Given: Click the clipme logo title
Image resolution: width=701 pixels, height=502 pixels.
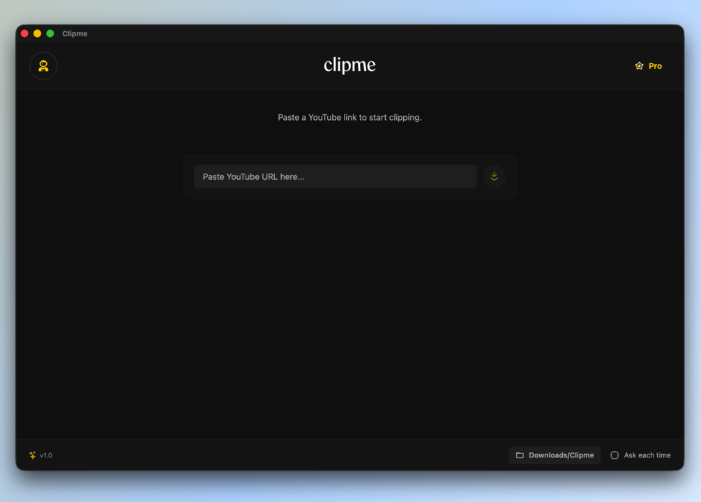Looking at the screenshot, I should click(x=349, y=66).
